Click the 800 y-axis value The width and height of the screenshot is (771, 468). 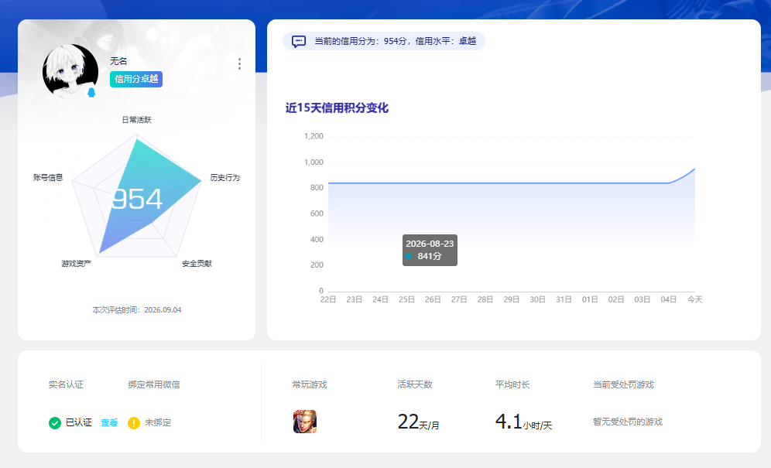point(317,187)
